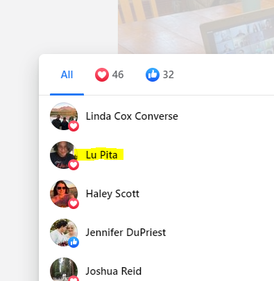Click the highlighted name Lu Pita
274x281 pixels.
[x=102, y=155]
